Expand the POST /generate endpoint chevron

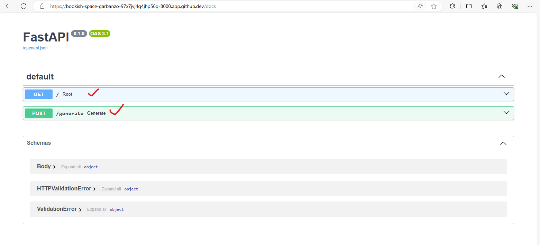point(506,113)
